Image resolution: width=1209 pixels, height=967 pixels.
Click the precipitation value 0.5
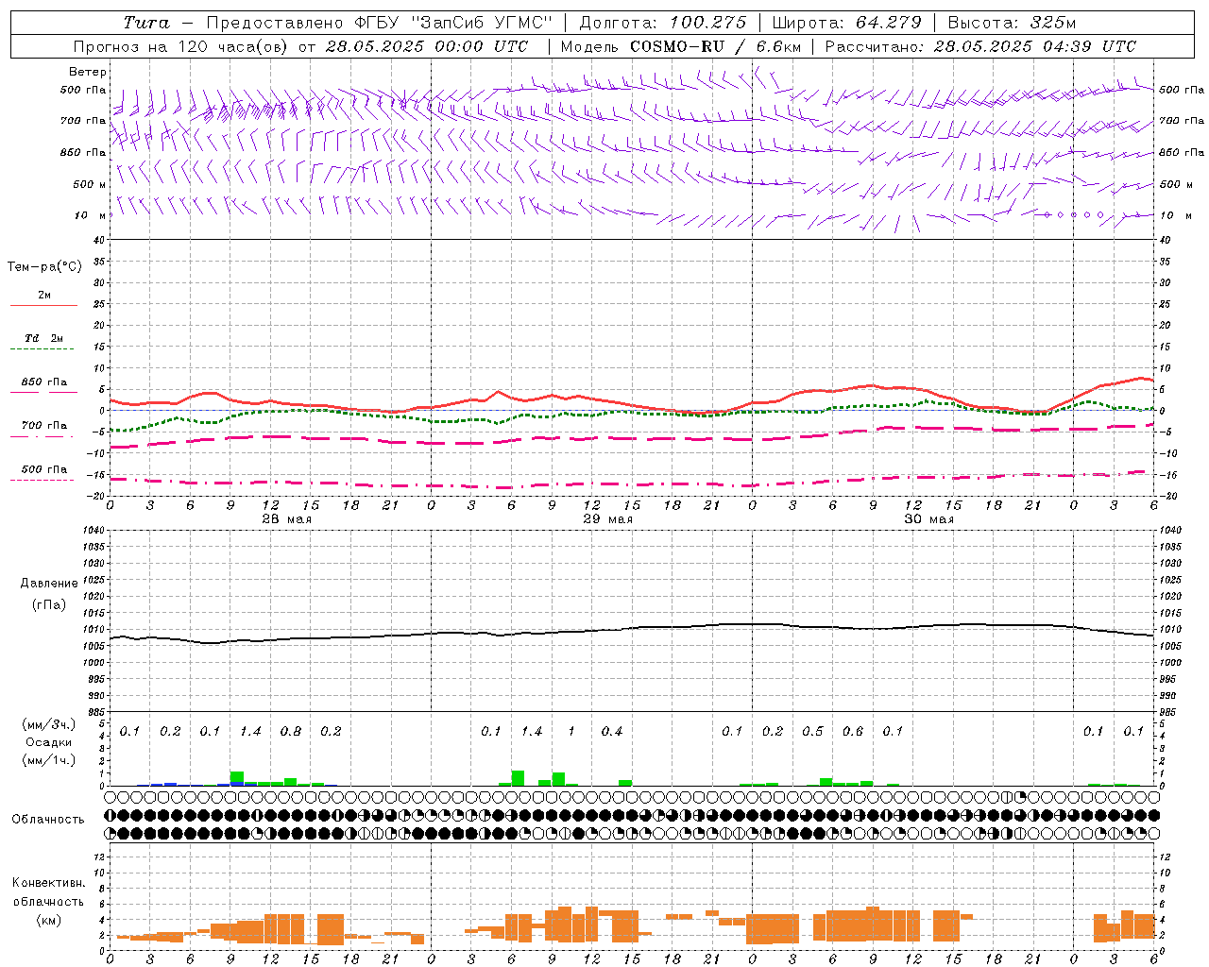(x=813, y=732)
